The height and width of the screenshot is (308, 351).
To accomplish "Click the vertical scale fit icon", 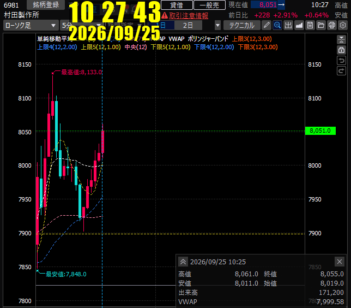I will pyautogui.click(x=341, y=39).
